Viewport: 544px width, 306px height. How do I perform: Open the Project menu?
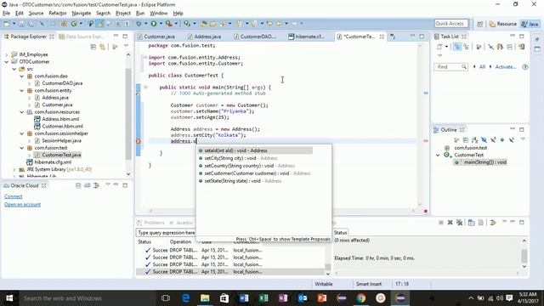[122, 14]
